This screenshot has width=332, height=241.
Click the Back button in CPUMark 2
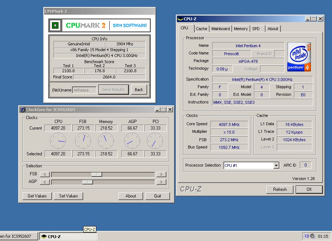coord(139,90)
